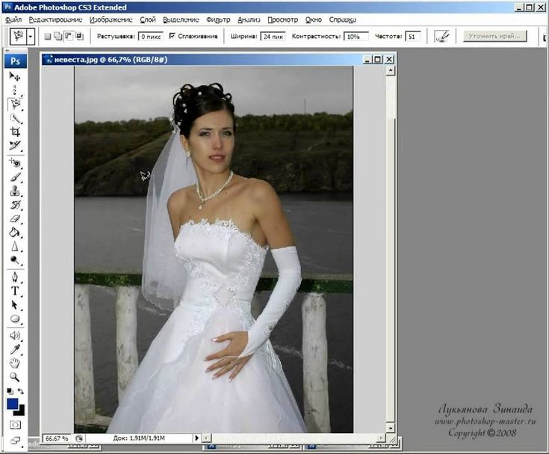Select the Brush tool

pos(15,177)
